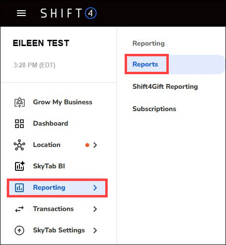Click the Transactions arrows icon
This screenshot has height=245, width=226.
click(19, 209)
